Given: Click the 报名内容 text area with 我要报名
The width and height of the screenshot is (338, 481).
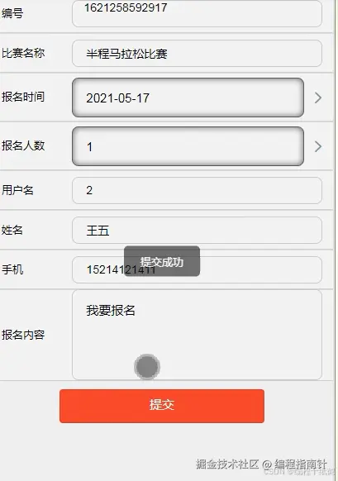Looking at the screenshot, I should coord(197,335).
